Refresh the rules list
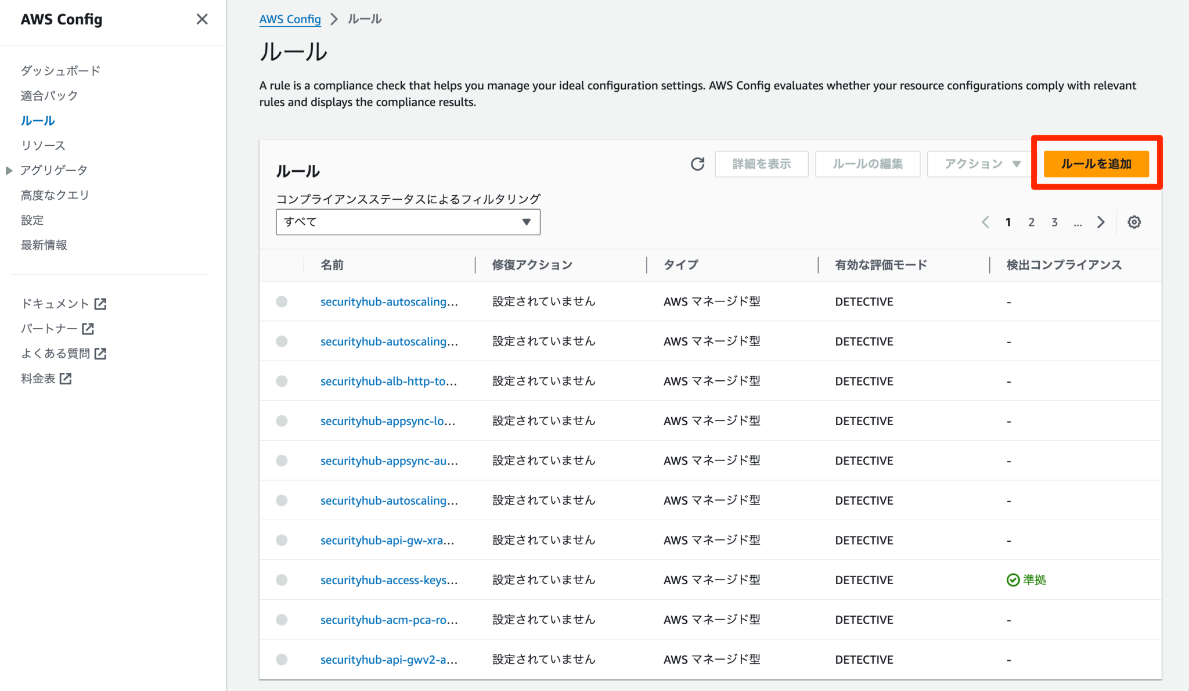This screenshot has height=691, width=1189. point(697,164)
